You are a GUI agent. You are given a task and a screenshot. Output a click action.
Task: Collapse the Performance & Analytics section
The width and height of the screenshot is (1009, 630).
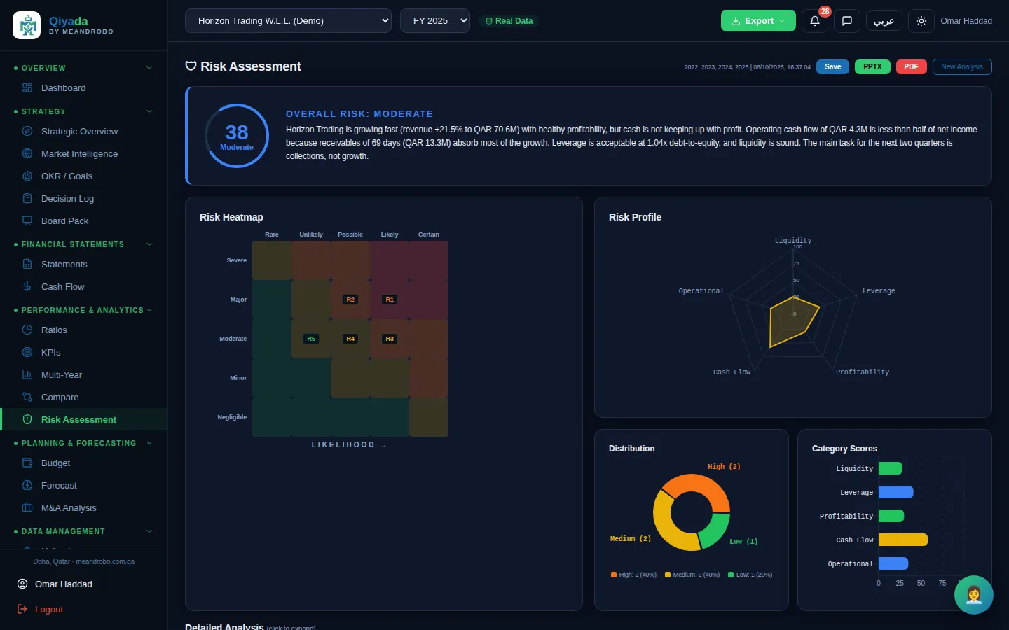(149, 310)
